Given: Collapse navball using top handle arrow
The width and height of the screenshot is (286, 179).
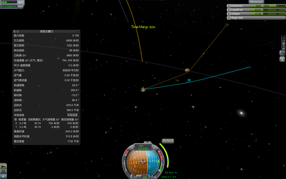Looking at the screenshot, I should 147,143.
